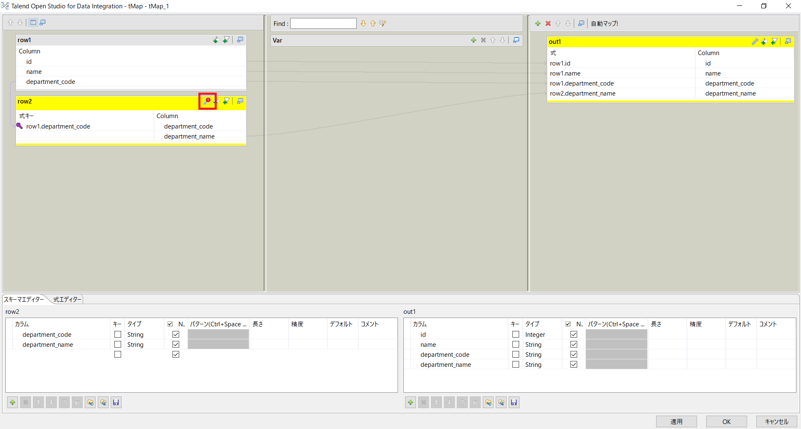Toggle nullable checkbox for row2 department_code
Screen dimensions: 801x429
[176, 334]
